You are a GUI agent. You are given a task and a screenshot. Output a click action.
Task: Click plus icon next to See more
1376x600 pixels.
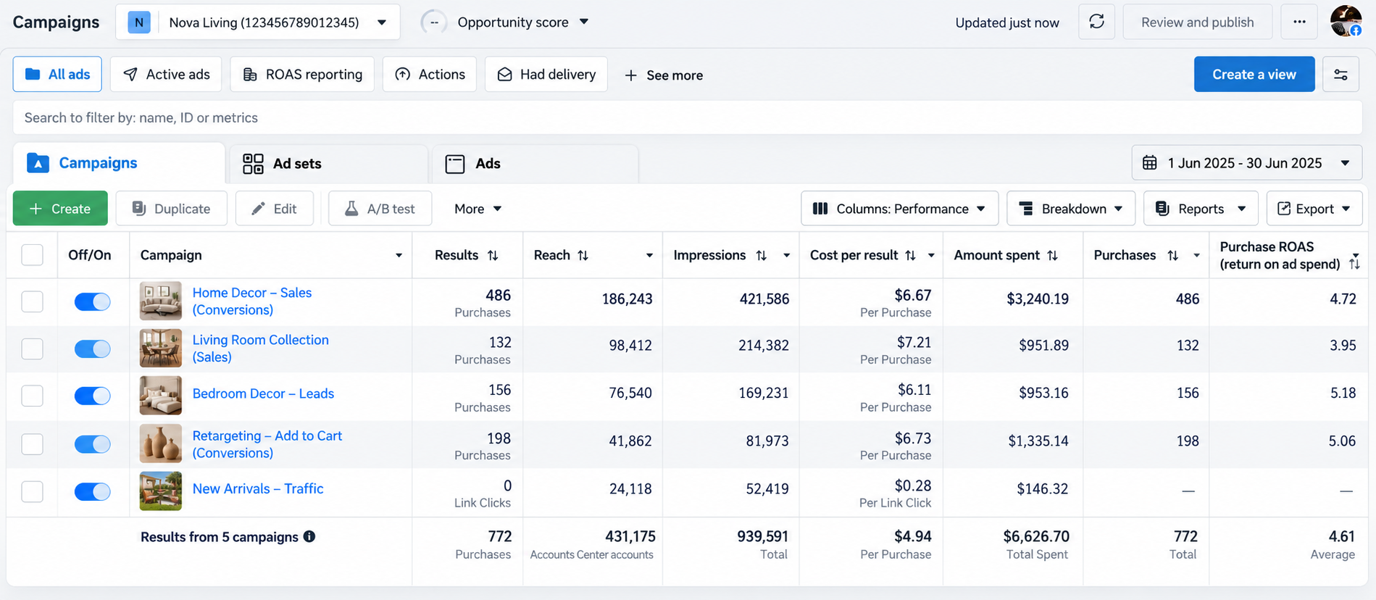coord(630,75)
